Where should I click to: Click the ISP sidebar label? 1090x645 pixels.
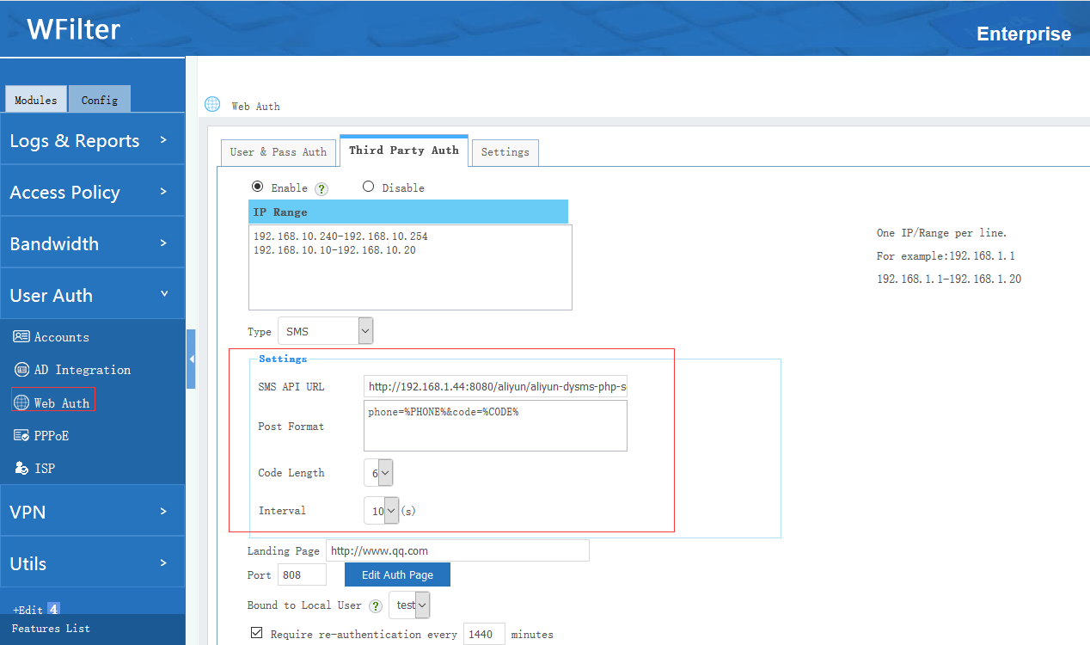pyautogui.click(x=45, y=469)
